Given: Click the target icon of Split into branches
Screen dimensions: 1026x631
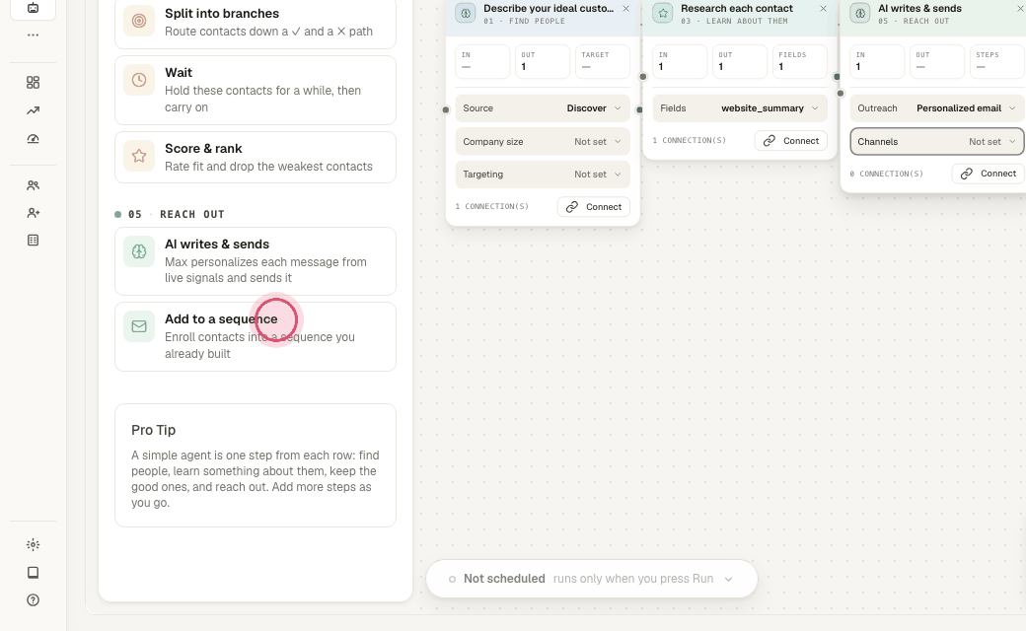Looking at the screenshot, I should point(139,21).
